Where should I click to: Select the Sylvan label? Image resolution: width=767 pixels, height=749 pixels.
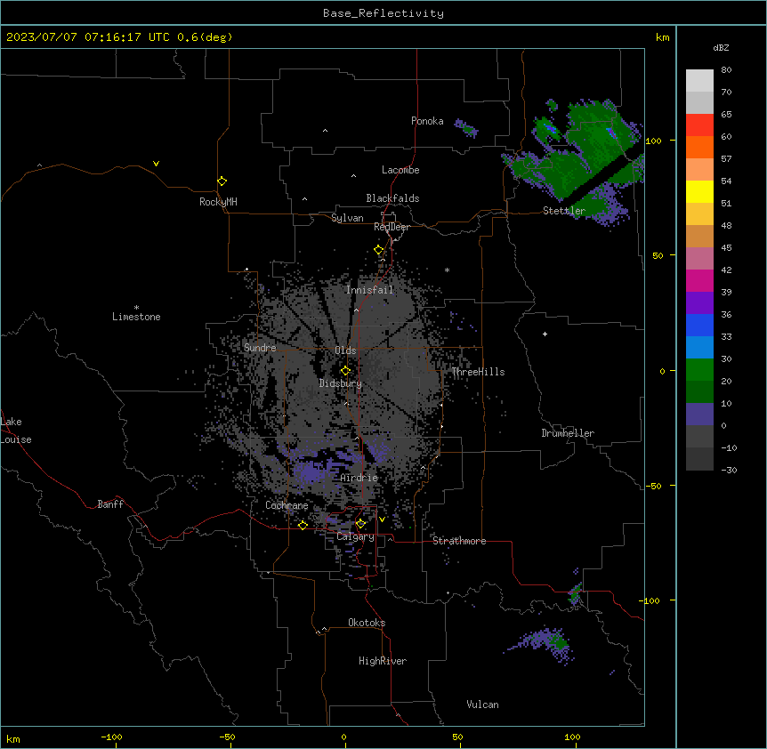pos(347,218)
